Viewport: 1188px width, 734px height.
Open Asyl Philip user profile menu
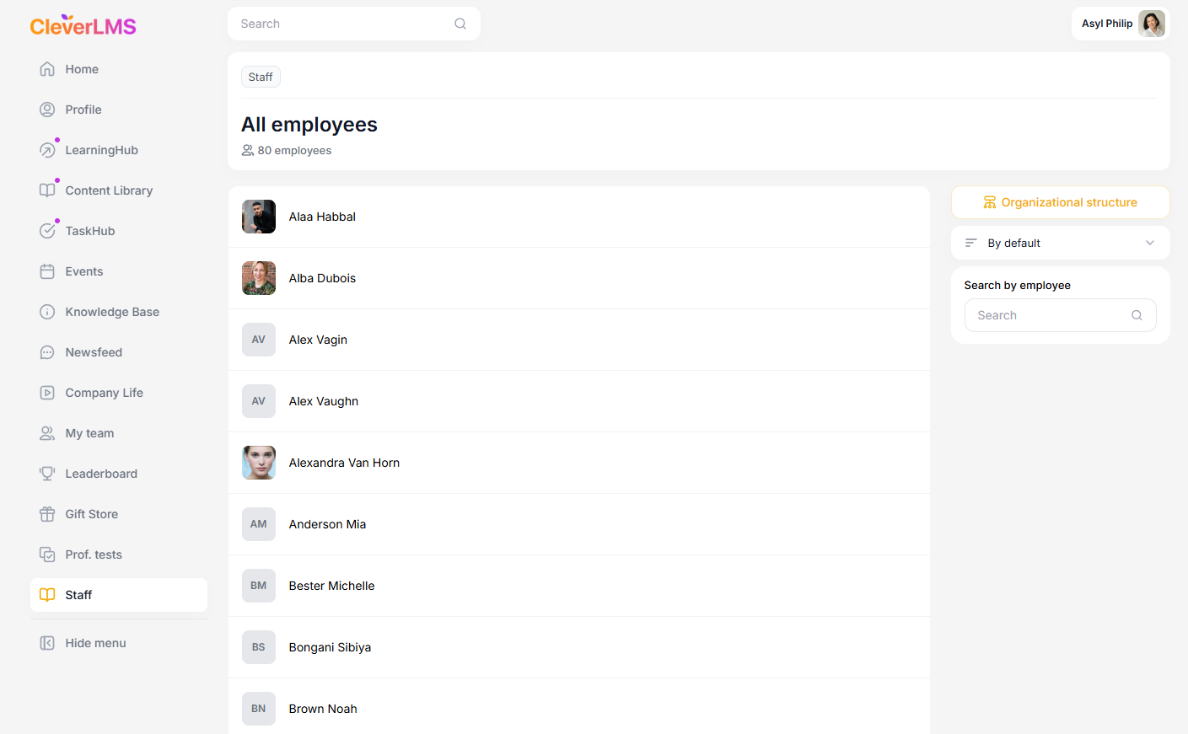tap(1121, 24)
